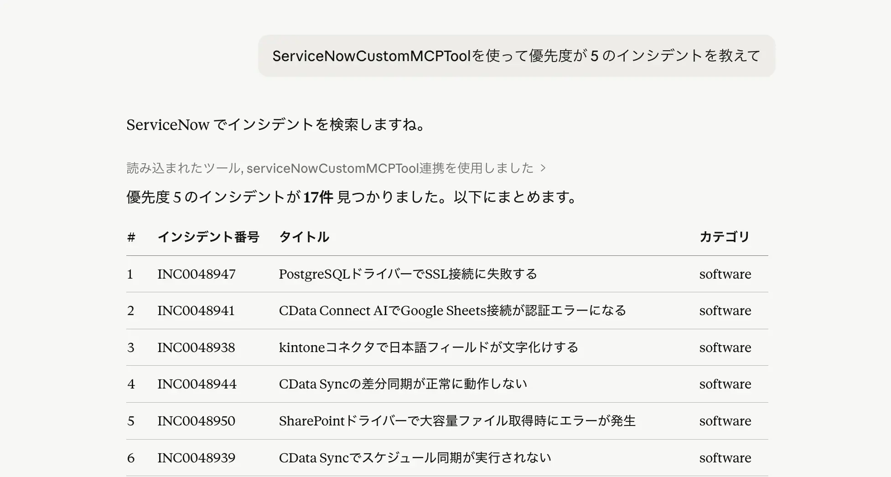Open incident INC0048947 about PostgreSQL SSL failure
The image size is (891, 477).
(196, 274)
